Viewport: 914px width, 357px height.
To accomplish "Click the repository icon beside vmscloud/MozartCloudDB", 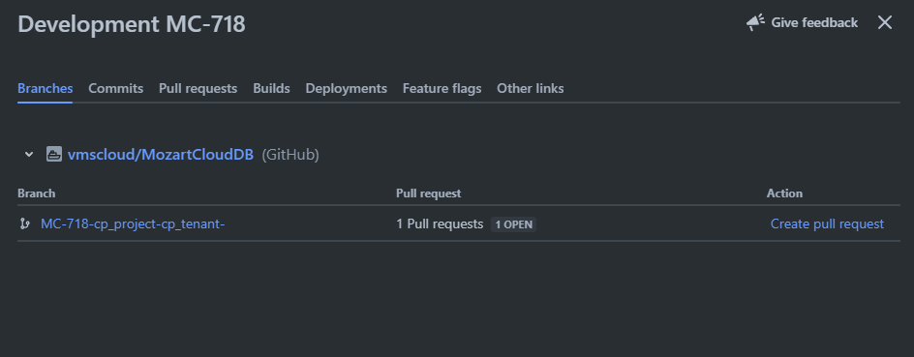I will pyautogui.click(x=53, y=155).
